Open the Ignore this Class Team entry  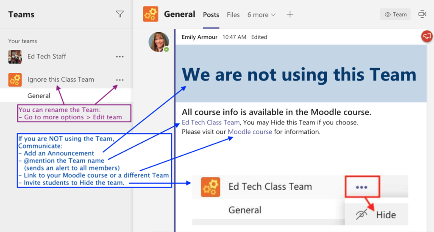coord(61,79)
